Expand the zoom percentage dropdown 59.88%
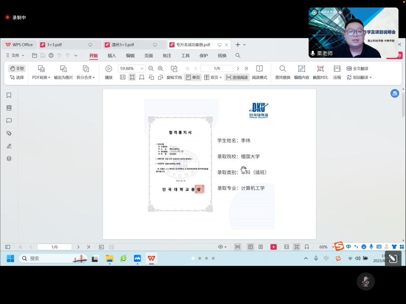The image size is (406, 304). coord(142,68)
